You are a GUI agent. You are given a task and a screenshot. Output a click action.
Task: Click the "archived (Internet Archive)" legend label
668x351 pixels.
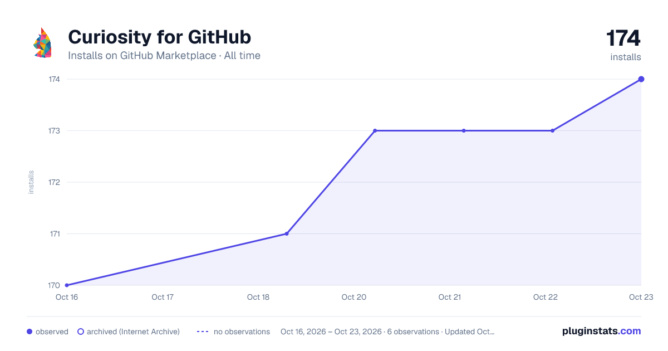(133, 331)
